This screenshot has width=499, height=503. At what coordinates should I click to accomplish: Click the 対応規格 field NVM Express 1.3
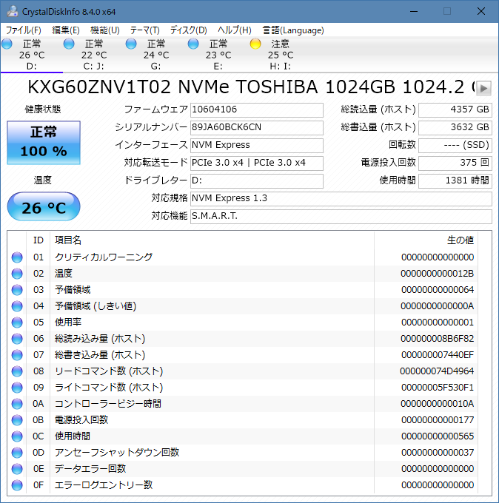(341, 198)
